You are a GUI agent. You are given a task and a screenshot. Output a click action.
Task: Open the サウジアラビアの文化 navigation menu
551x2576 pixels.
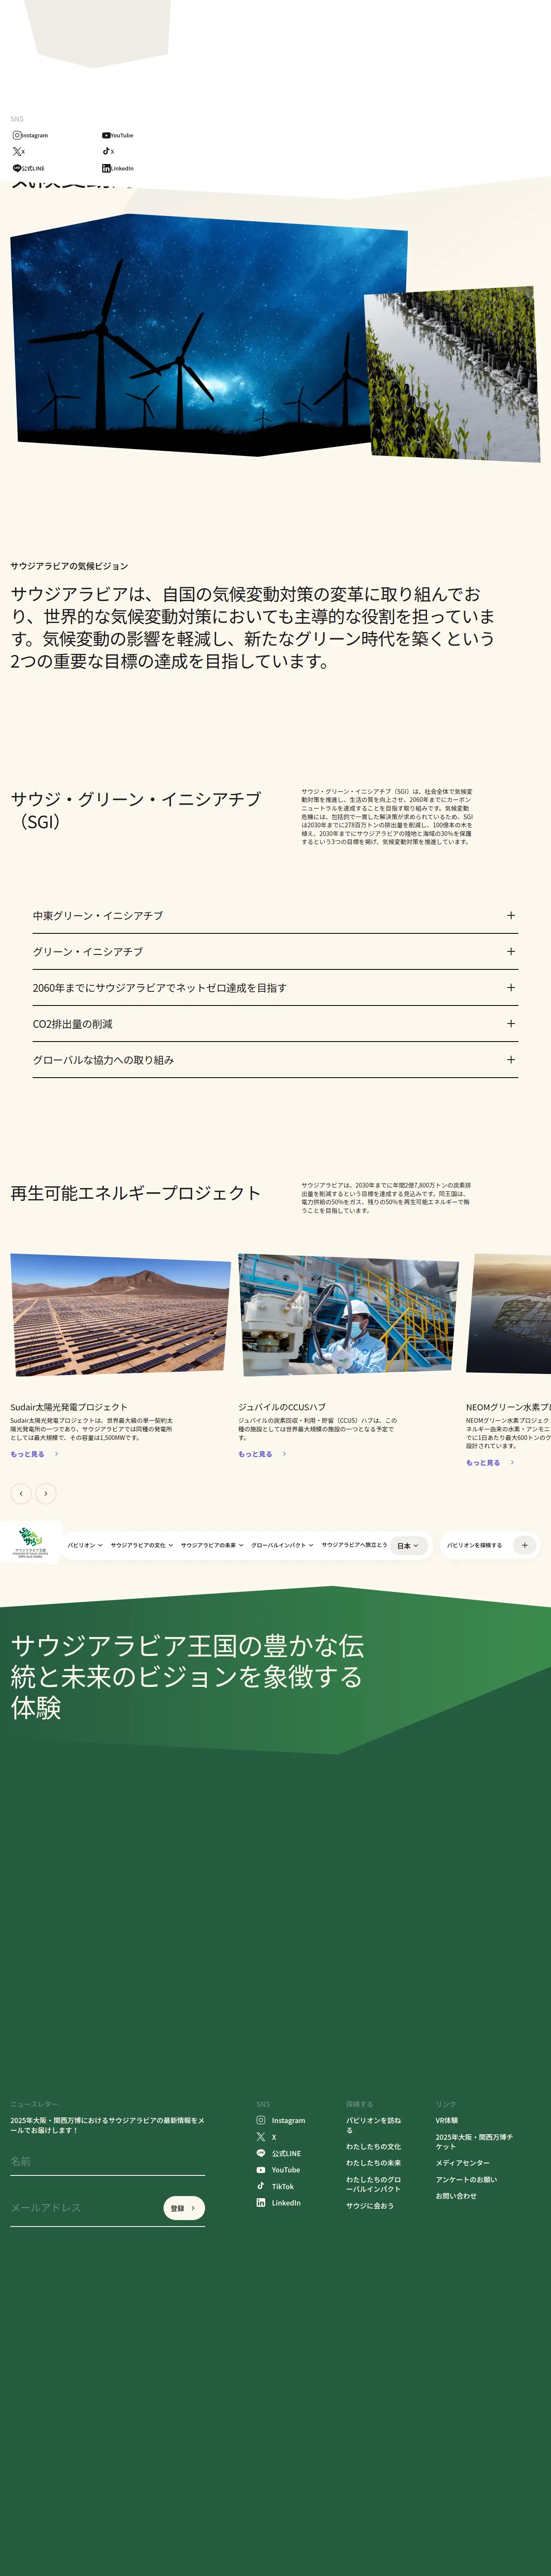coord(142,1545)
